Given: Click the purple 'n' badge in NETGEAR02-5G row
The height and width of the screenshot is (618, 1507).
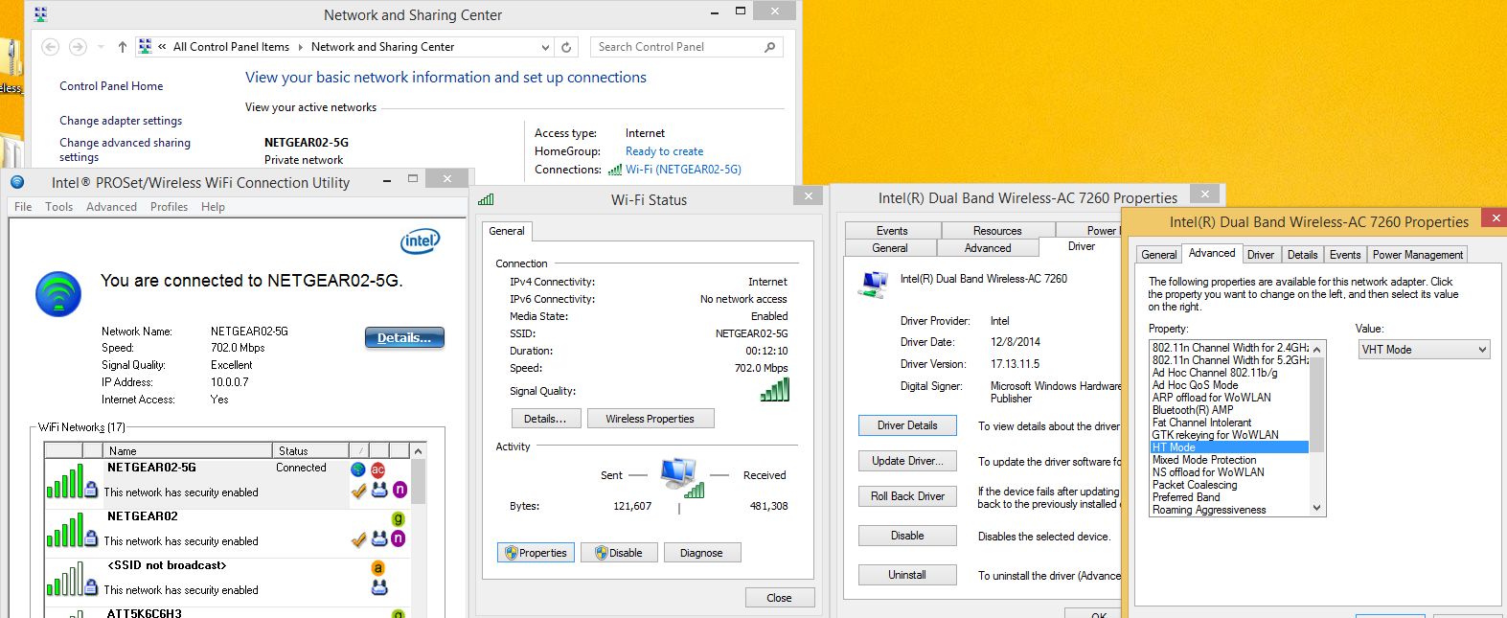Looking at the screenshot, I should pos(400,490).
